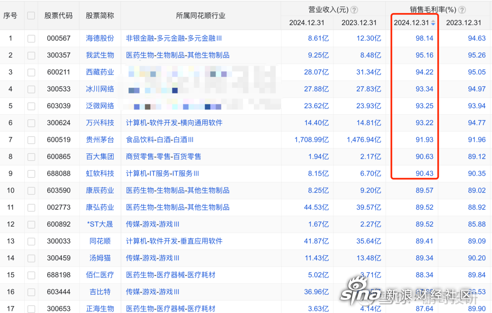492x313 pixels.
Task: Click industry link 食品饮料-白酒-白酒III
Action: [160, 140]
